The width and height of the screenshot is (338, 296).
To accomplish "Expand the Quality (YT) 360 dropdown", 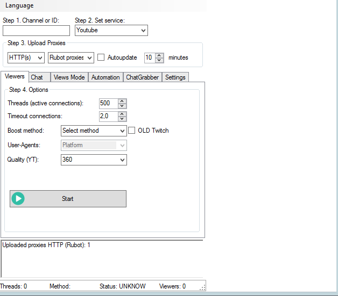I will pos(94,160).
